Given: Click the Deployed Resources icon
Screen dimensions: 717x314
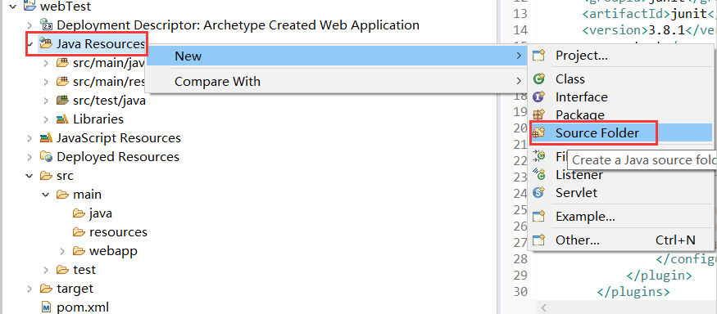Looking at the screenshot, I should pyautogui.click(x=46, y=157).
